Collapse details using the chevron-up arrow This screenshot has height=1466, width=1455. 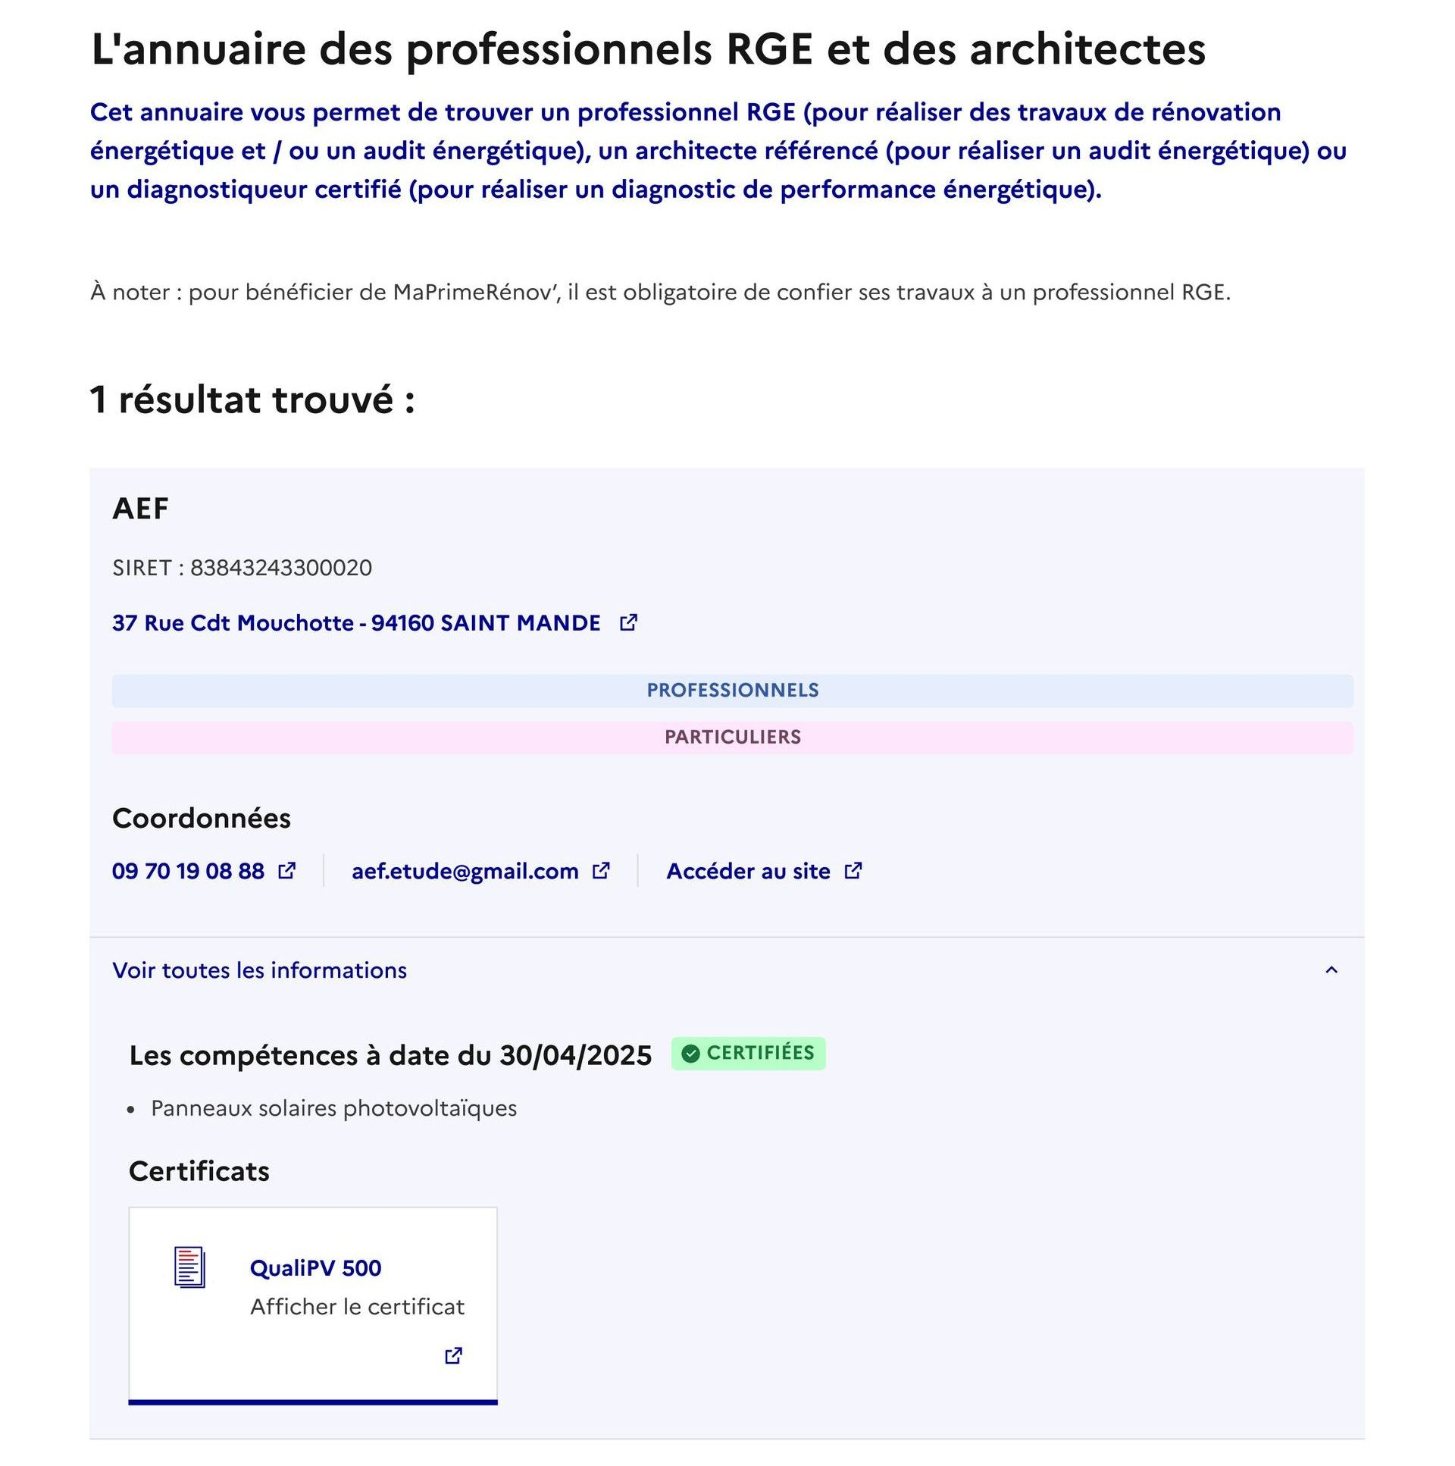point(1331,970)
